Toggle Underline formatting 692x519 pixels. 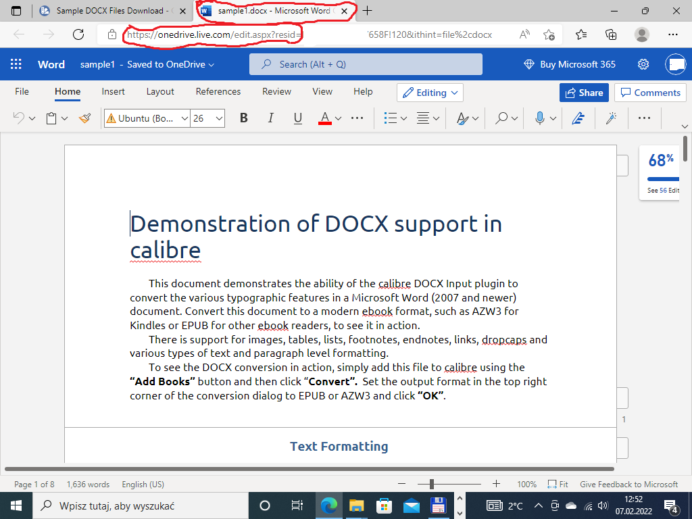click(298, 118)
